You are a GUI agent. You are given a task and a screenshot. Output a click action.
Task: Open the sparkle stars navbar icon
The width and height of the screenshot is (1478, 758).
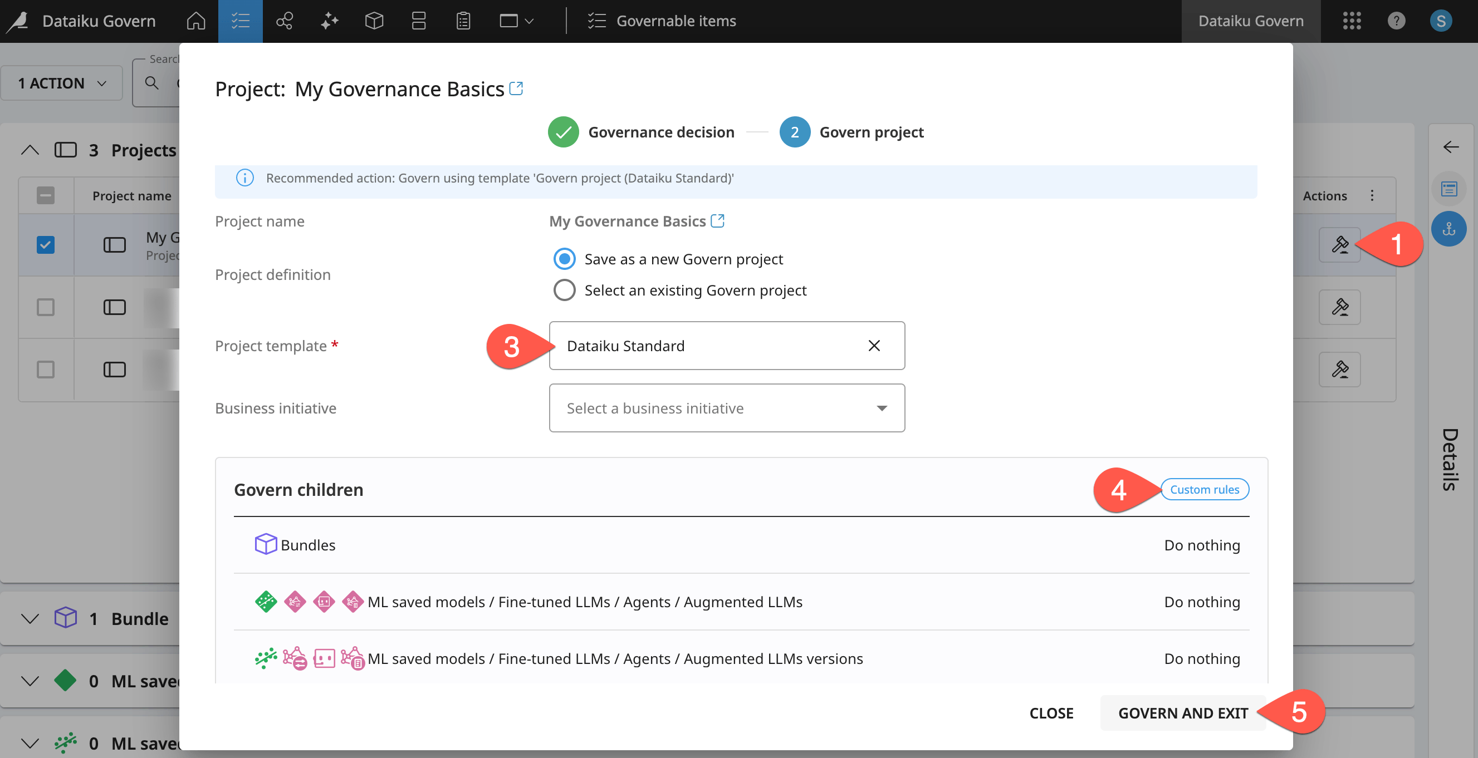click(329, 21)
